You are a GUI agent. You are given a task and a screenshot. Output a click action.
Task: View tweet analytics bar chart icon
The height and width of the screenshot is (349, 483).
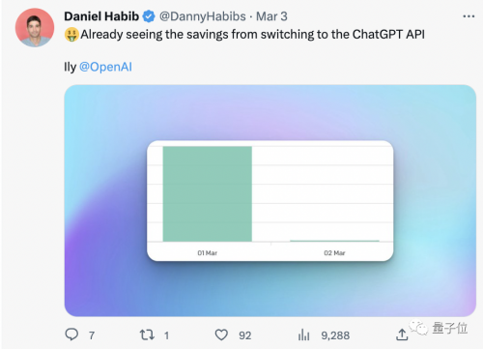click(x=303, y=335)
